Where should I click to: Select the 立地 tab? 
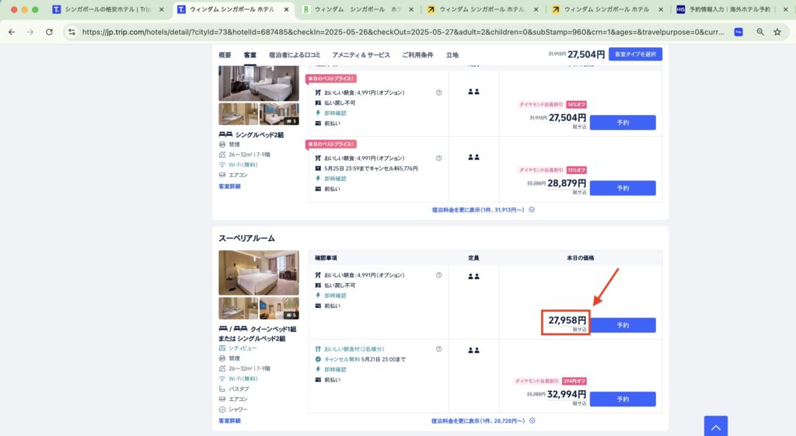(x=452, y=55)
